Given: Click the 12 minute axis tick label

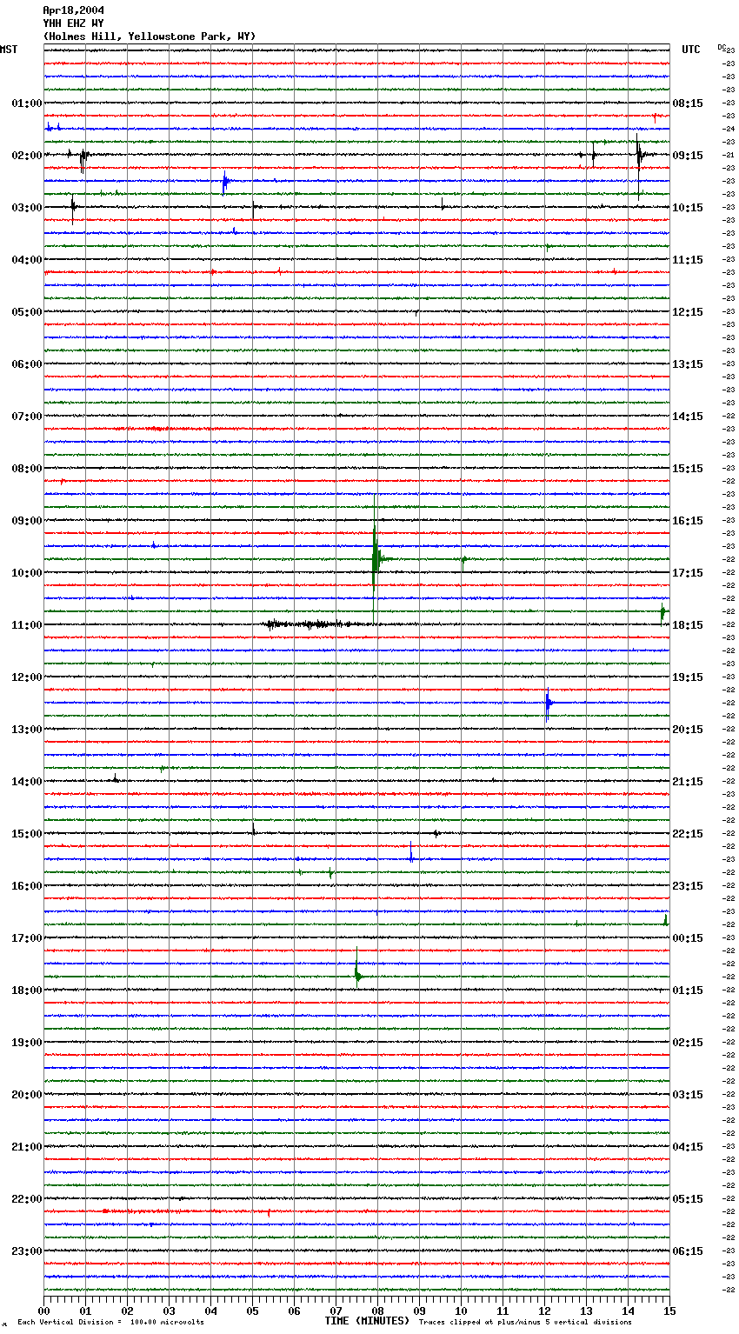Looking at the screenshot, I should click(x=544, y=1311).
